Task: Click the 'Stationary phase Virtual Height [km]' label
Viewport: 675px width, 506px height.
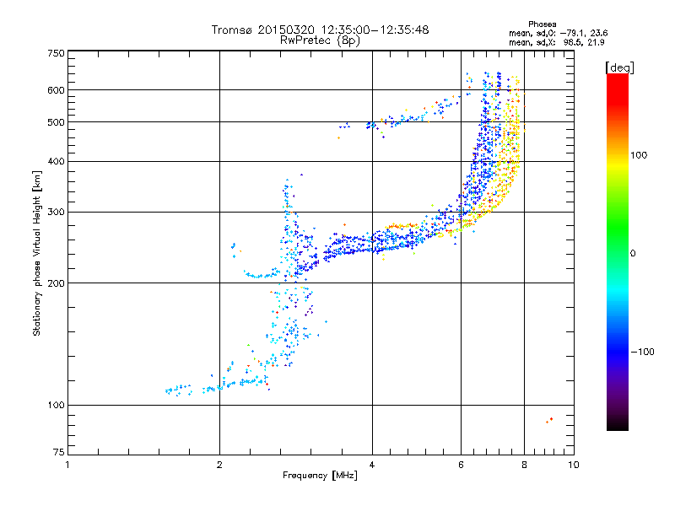Action: [37, 254]
